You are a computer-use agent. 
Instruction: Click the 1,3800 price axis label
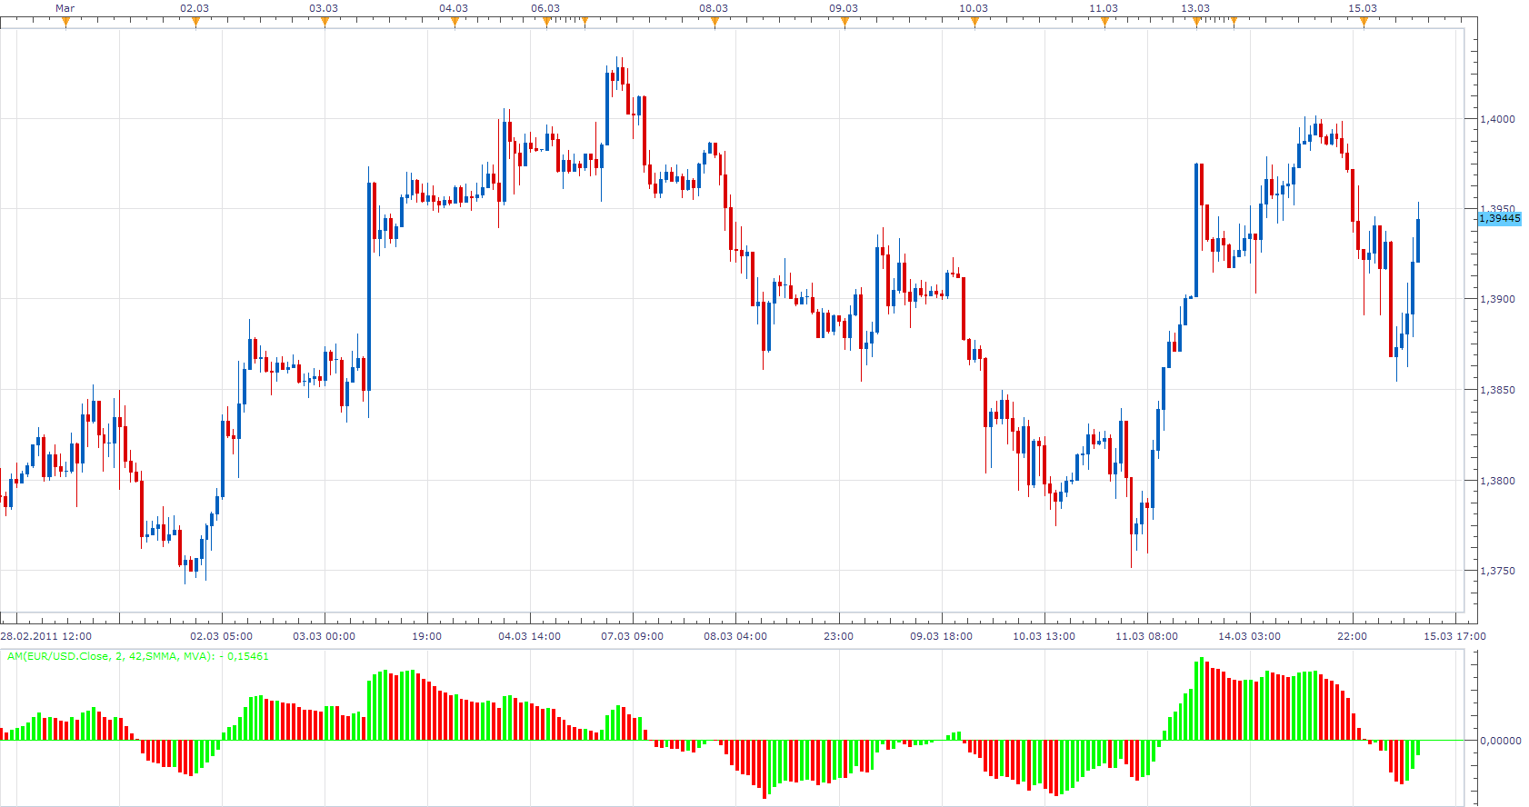(x=1498, y=481)
